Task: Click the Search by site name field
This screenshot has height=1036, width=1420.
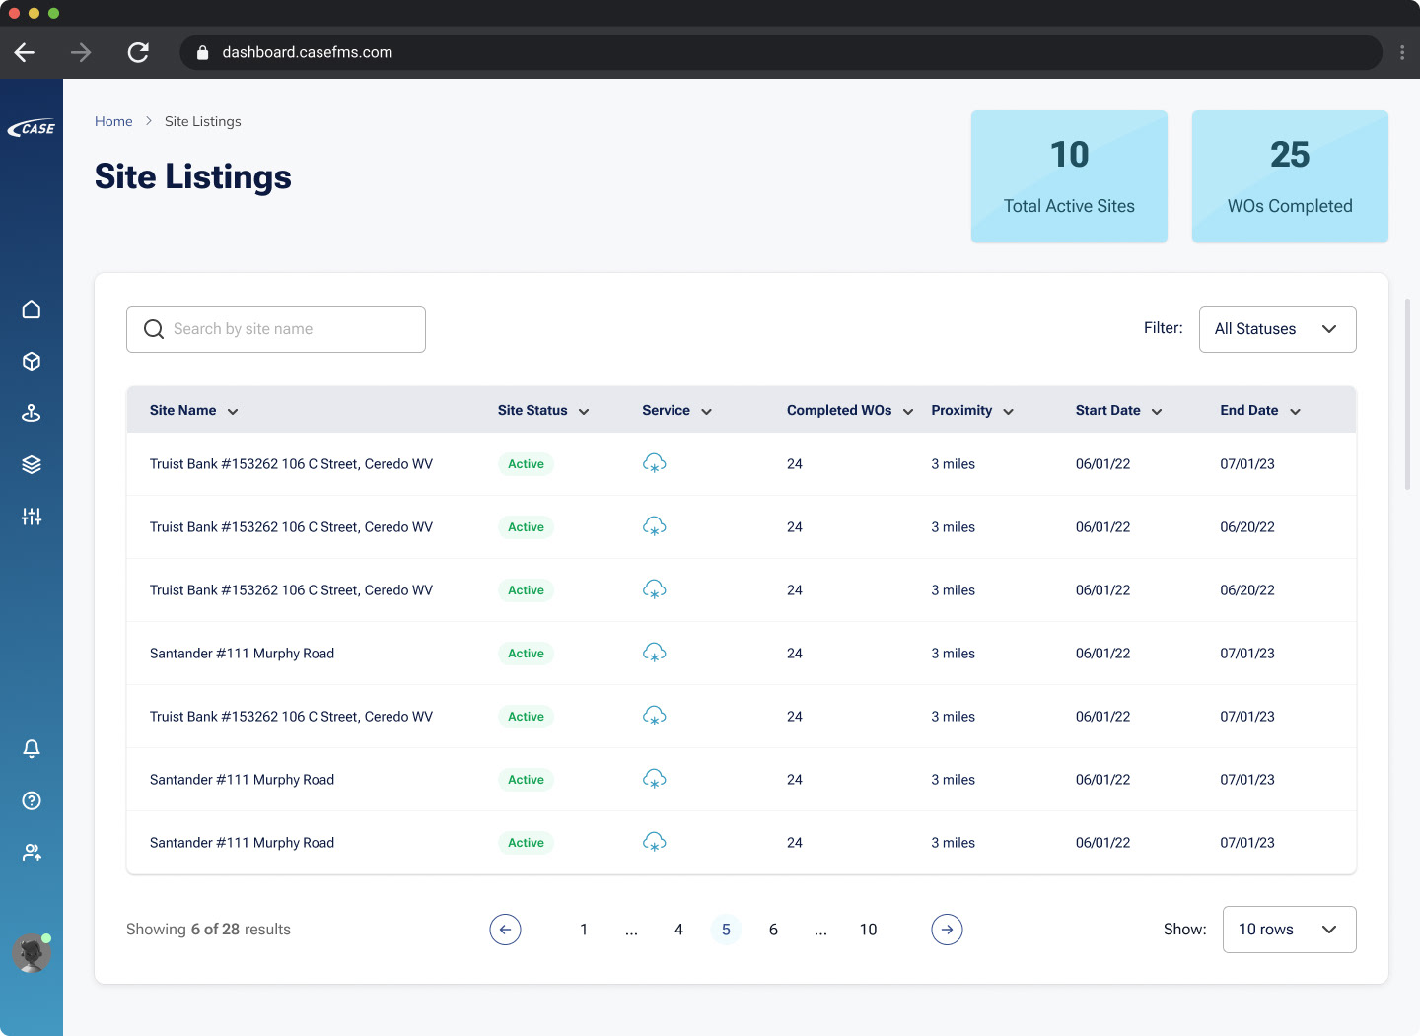Action: [x=276, y=329]
